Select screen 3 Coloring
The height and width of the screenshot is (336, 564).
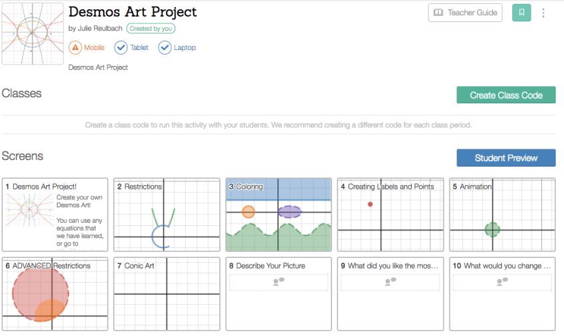tap(279, 215)
